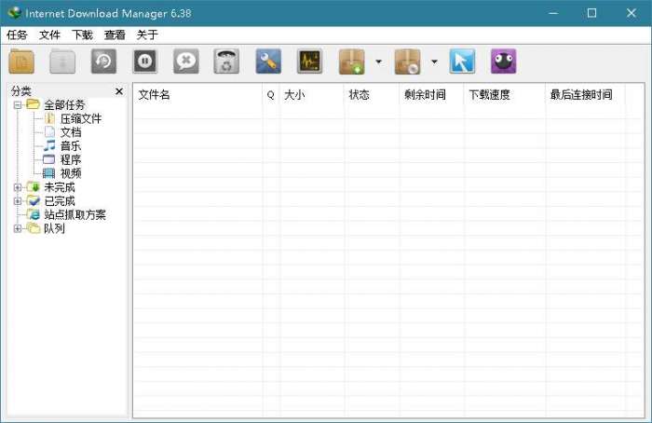Select 站点抓取方案 in the tree
This screenshot has width=652, height=423.
pyautogui.click(x=75, y=214)
